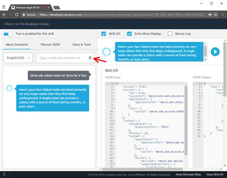Click the JSON Output heading
This screenshot has width=227, height=178.
pos(202,77)
